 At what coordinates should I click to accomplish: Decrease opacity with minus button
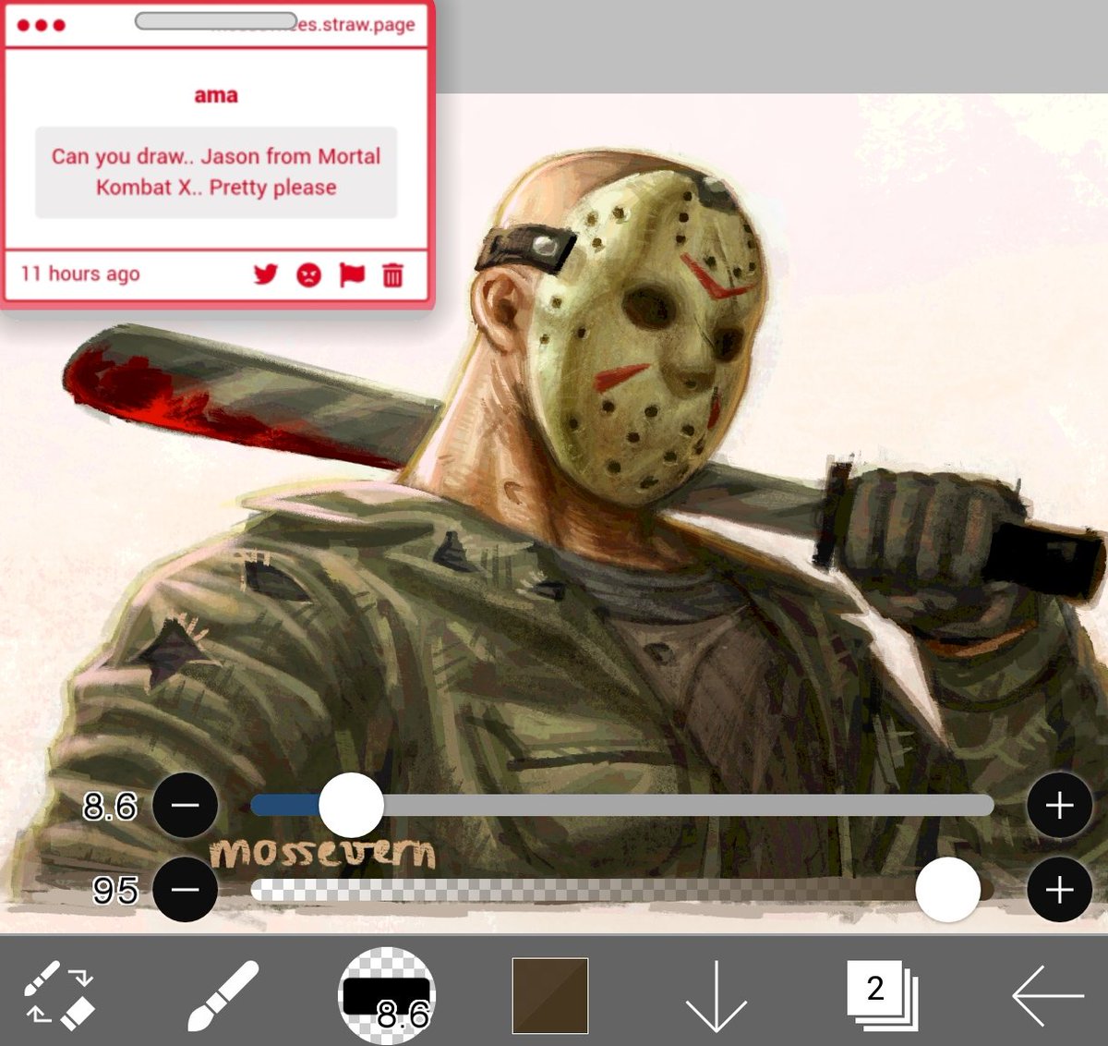click(x=185, y=889)
